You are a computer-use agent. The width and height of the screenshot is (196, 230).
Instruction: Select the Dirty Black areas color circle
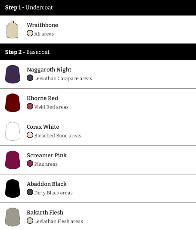30,192
